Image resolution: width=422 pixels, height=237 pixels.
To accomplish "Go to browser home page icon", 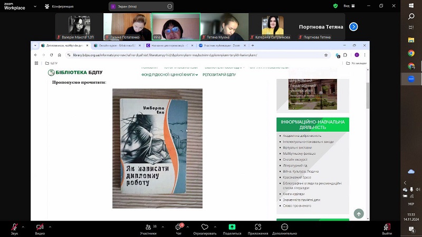I will click(x=60, y=55).
